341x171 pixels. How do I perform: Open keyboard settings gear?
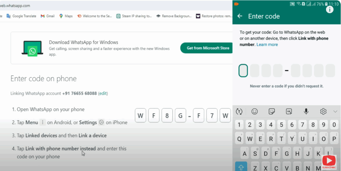coord(323,111)
